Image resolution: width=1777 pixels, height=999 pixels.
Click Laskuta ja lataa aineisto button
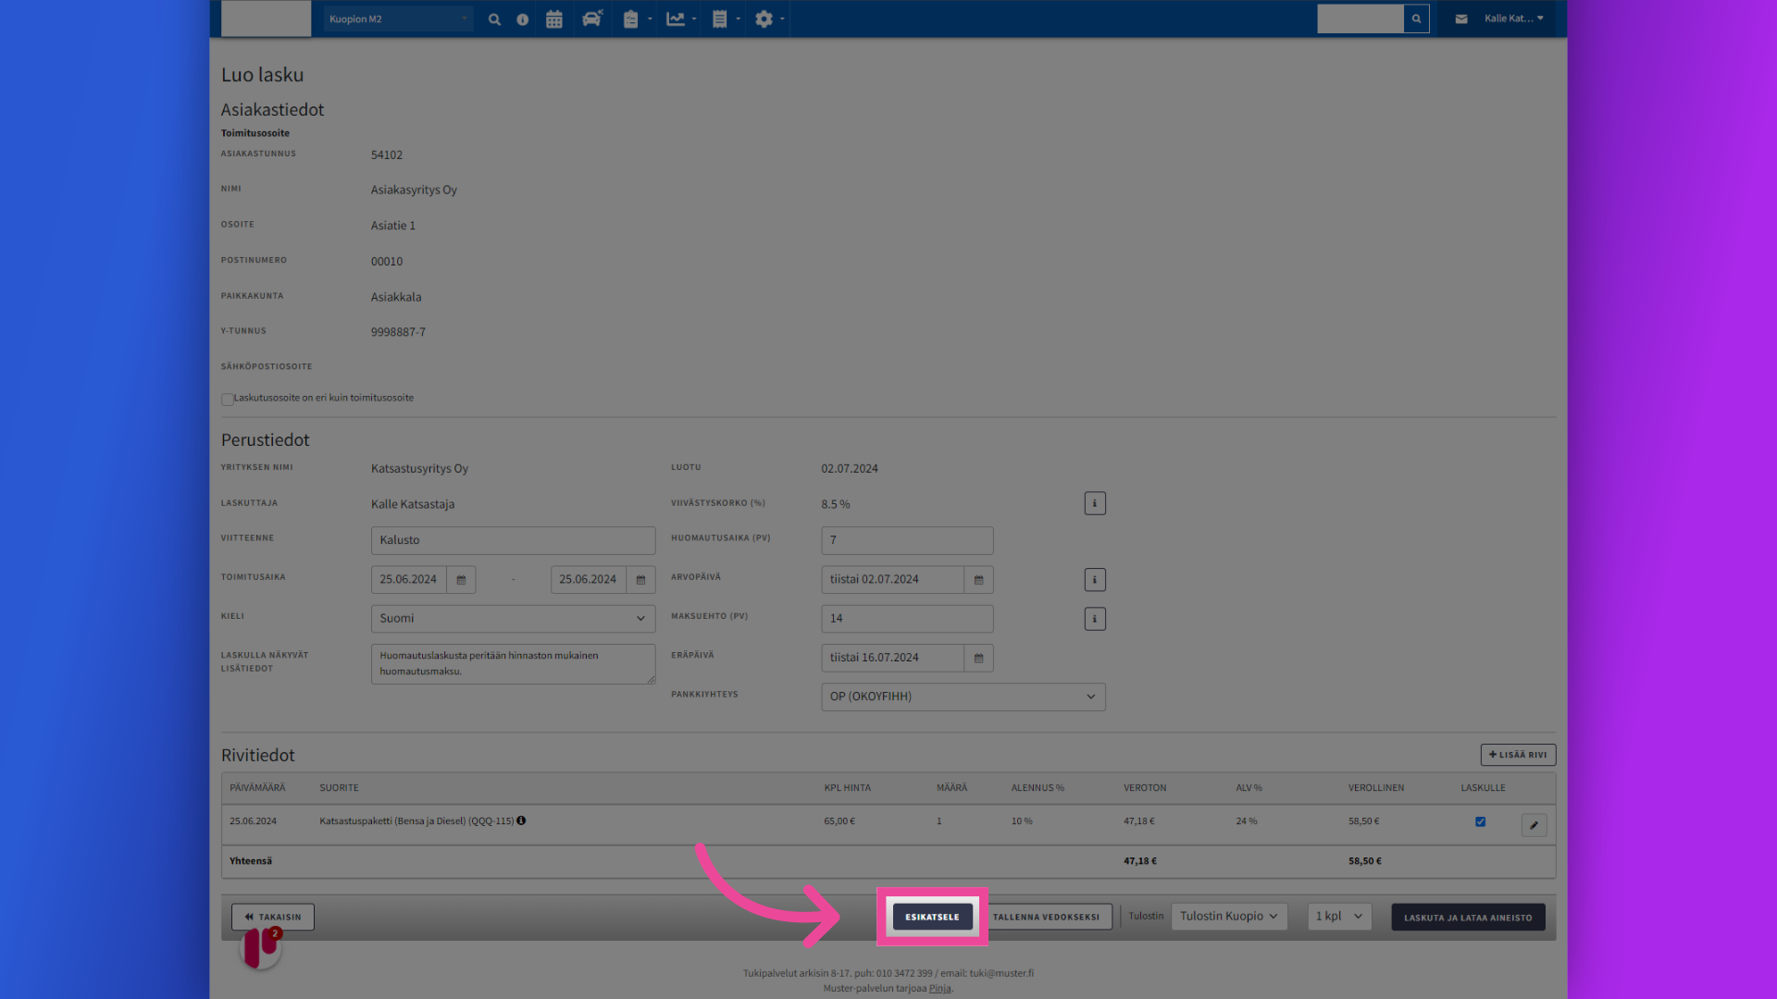[1468, 918]
